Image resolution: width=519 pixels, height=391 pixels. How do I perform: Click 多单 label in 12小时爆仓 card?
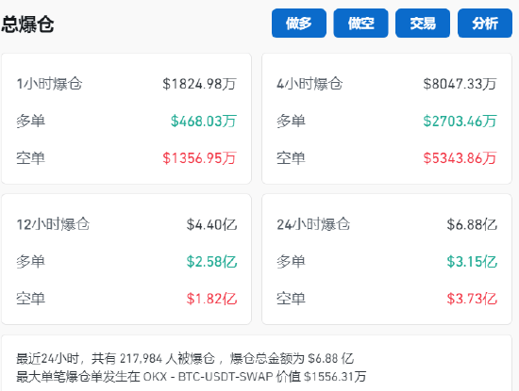click(x=31, y=261)
